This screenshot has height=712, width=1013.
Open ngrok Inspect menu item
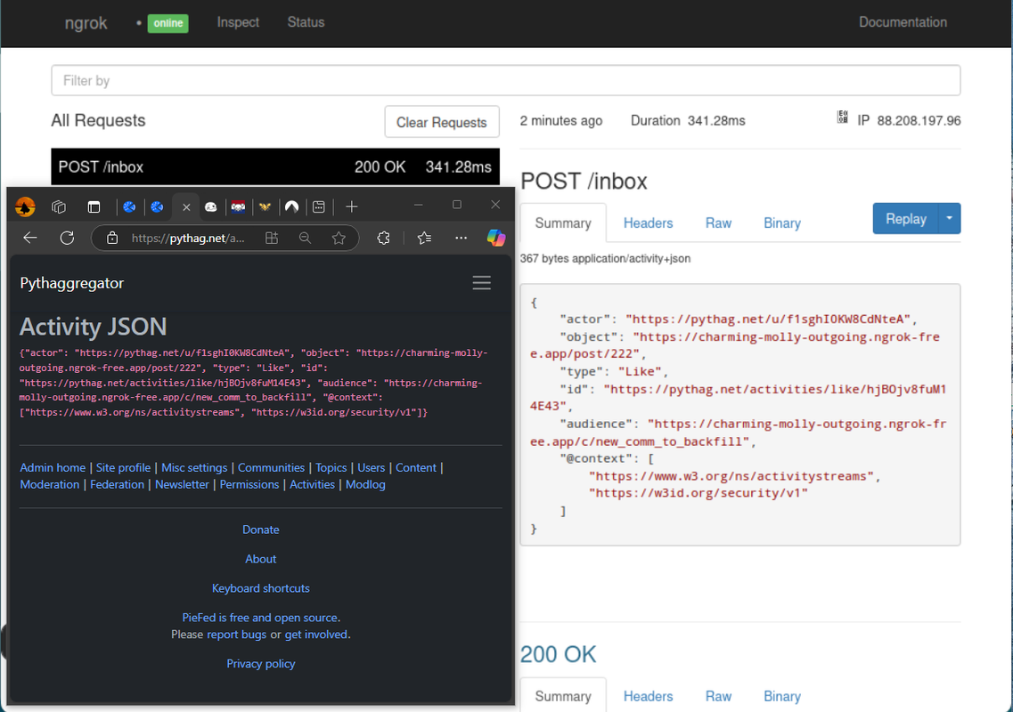tap(238, 22)
